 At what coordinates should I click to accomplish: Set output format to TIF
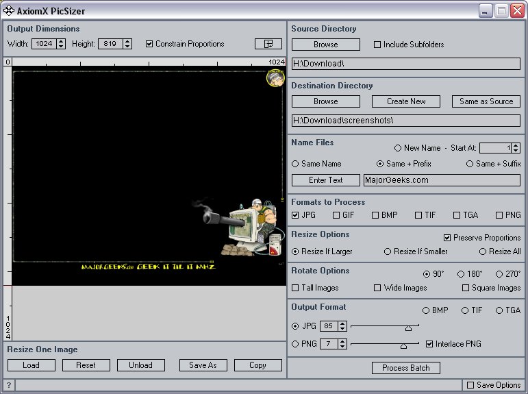pos(465,310)
